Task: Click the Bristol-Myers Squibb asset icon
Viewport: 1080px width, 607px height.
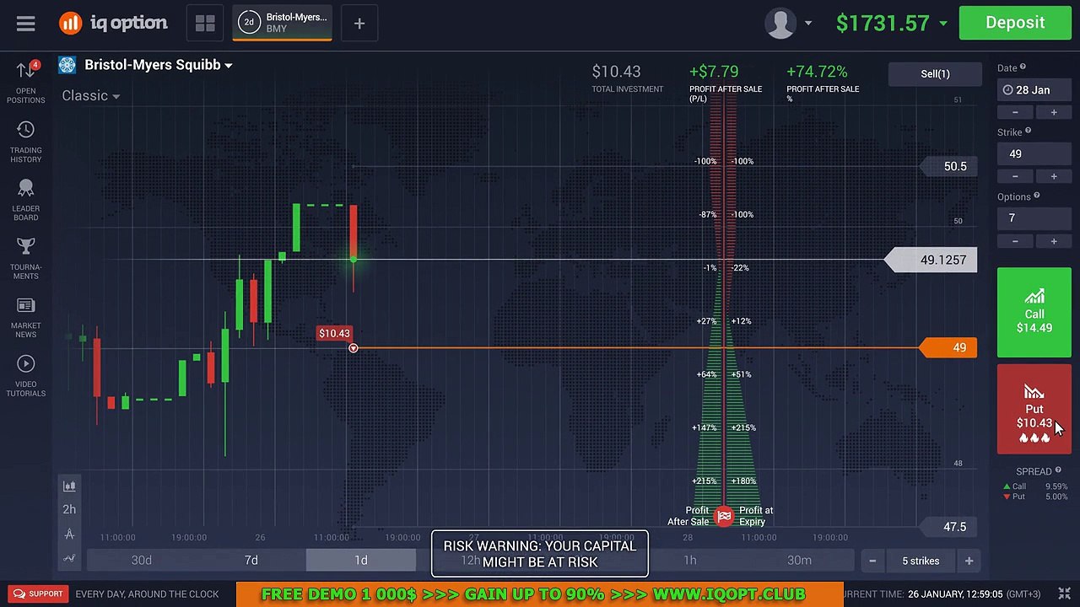Action: (67, 65)
